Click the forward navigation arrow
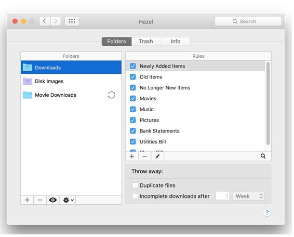The height and width of the screenshot is (237, 294). (x=56, y=21)
